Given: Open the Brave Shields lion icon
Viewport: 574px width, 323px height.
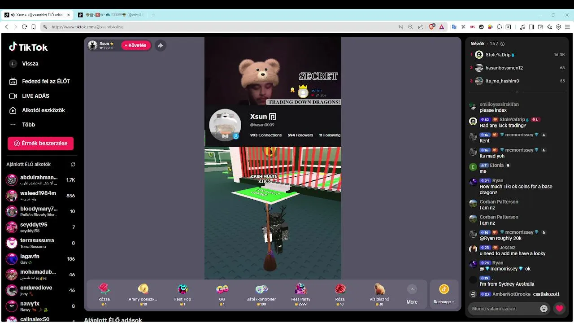Looking at the screenshot, I should (432, 27).
